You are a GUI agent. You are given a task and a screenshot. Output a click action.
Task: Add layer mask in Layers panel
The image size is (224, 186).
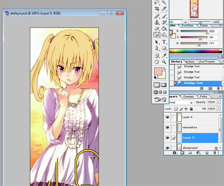182,153
